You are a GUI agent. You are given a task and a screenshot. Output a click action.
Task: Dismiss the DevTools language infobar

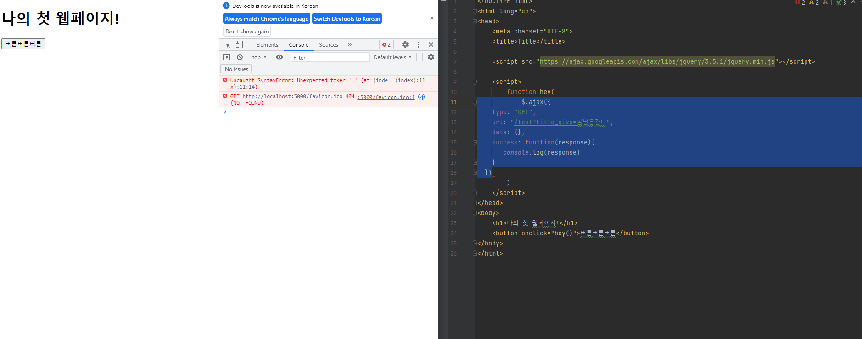click(x=432, y=18)
